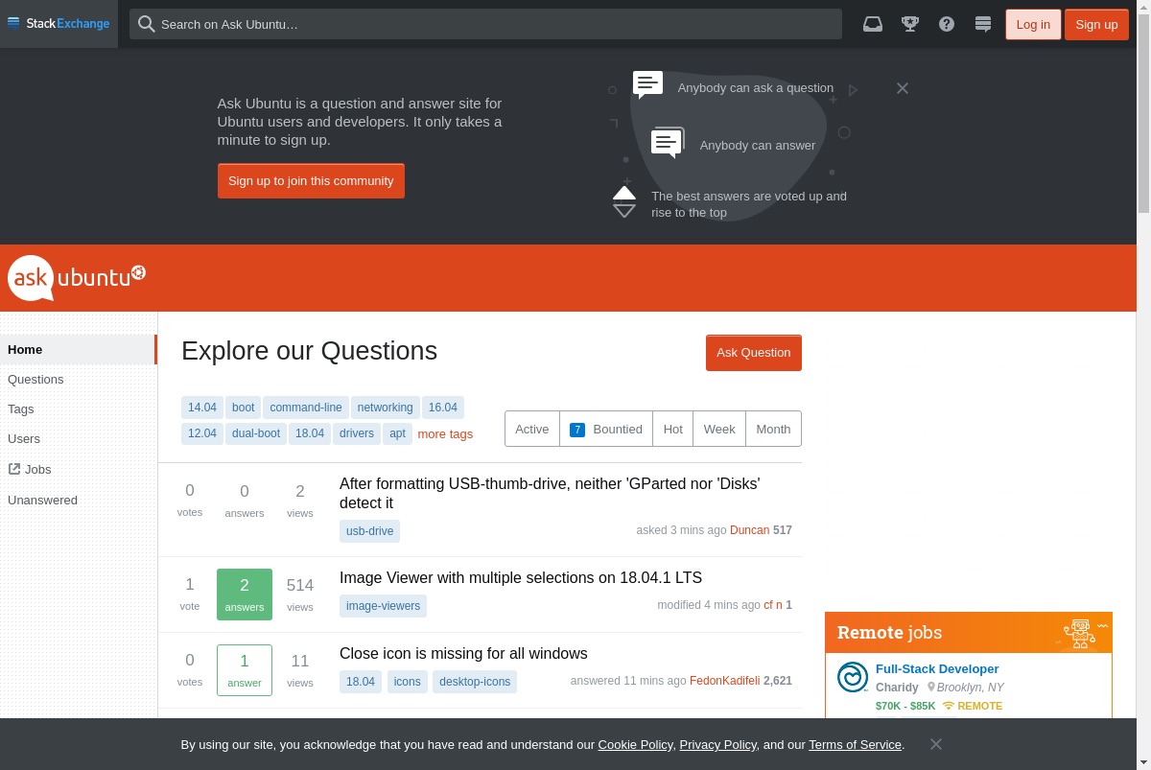Screen dimensions: 1151x770
Task: Click the Ask Question button
Action: click(754, 352)
